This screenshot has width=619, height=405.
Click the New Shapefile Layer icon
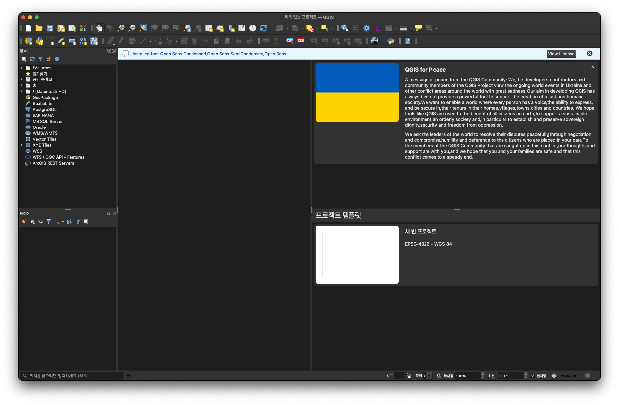pyautogui.click(x=50, y=41)
